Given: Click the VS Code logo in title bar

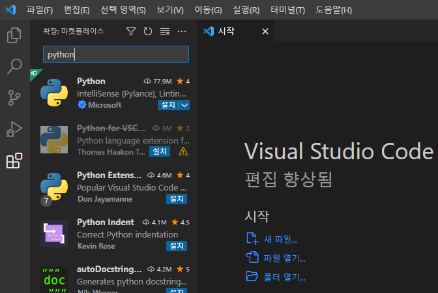Looking at the screenshot, I should pyautogui.click(x=10, y=10).
